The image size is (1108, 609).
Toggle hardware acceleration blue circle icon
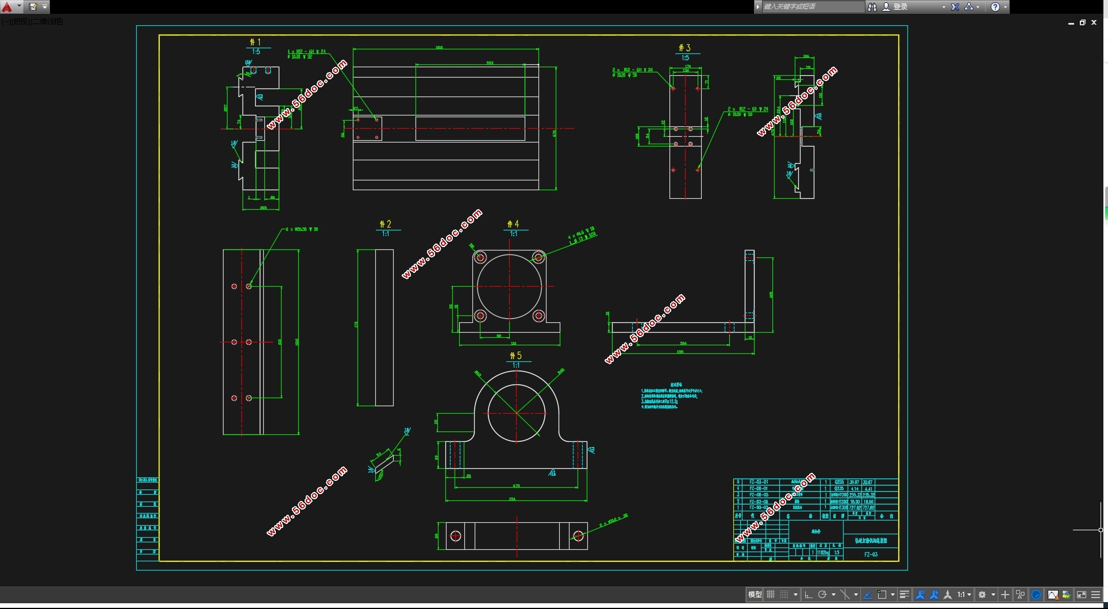tap(1036, 595)
